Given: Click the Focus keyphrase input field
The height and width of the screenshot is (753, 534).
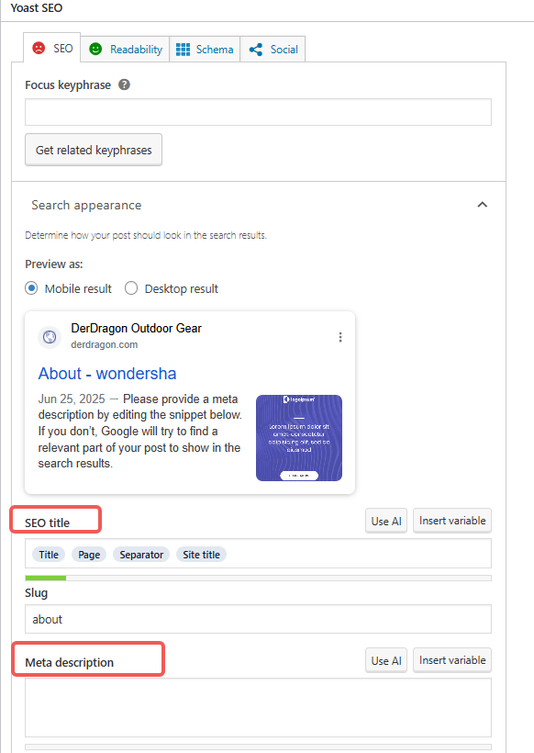Looking at the screenshot, I should point(258,112).
